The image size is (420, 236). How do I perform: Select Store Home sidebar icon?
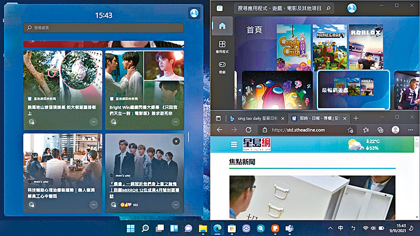pyautogui.click(x=222, y=26)
